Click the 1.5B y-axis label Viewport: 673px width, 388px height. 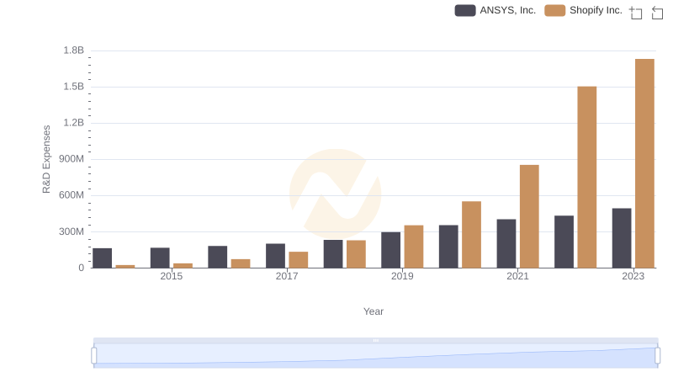pyautogui.click(x=74, y=87)
